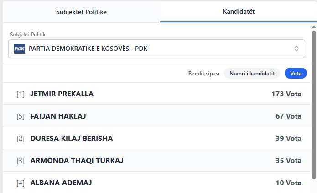The image size is (317, 193).
Task: Switch to Subjektet Politike tab
Action: pyautogui.click(x=81, y=11)
